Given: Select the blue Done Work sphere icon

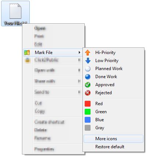Looking at the screenshot, I should (x=88, y=77).
